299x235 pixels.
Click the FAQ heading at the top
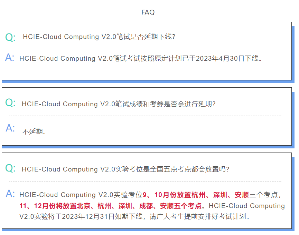click(x=148, y=12)
